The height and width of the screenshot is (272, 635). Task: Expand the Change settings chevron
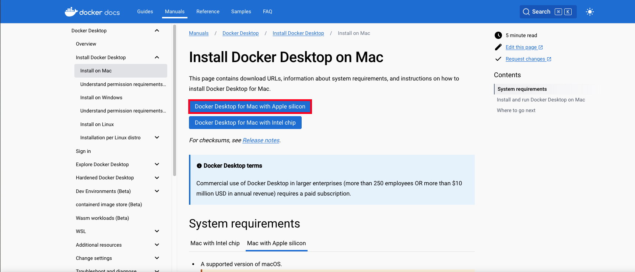pos(157,258)
